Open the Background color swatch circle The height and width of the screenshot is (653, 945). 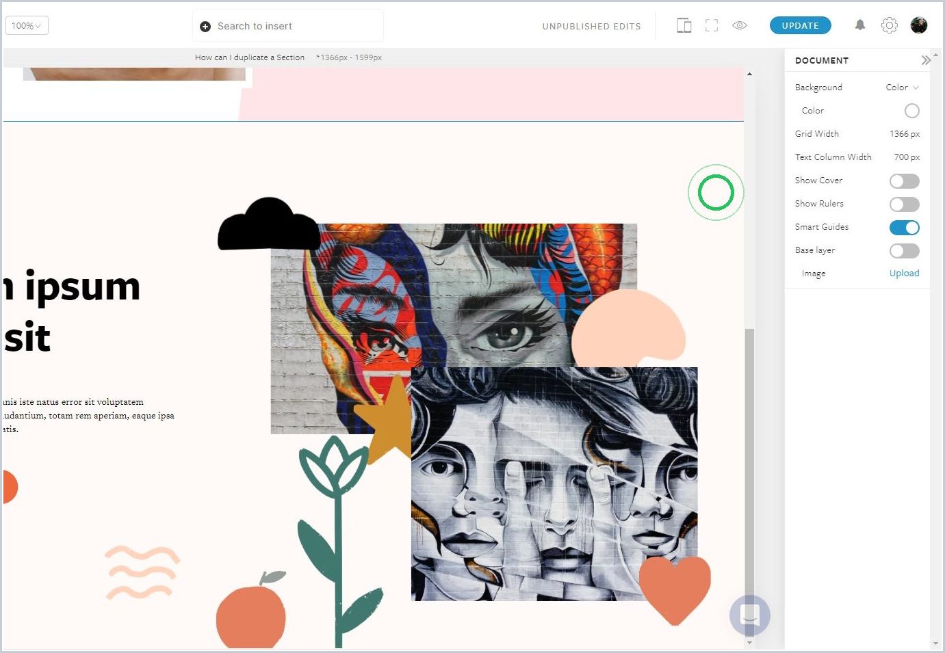[x=911, y=111]
